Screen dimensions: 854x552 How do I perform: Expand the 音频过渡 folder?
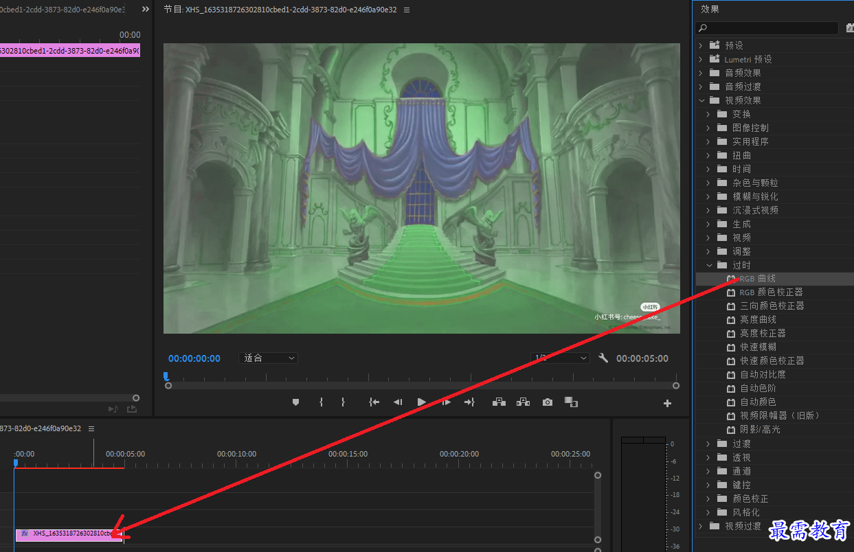point(701,87)
